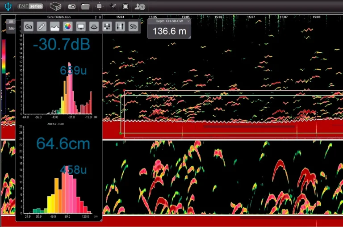Viewport: 343px width, 227px height.
Task: Pin the Size Distribution panel
Action: point(96,17)
